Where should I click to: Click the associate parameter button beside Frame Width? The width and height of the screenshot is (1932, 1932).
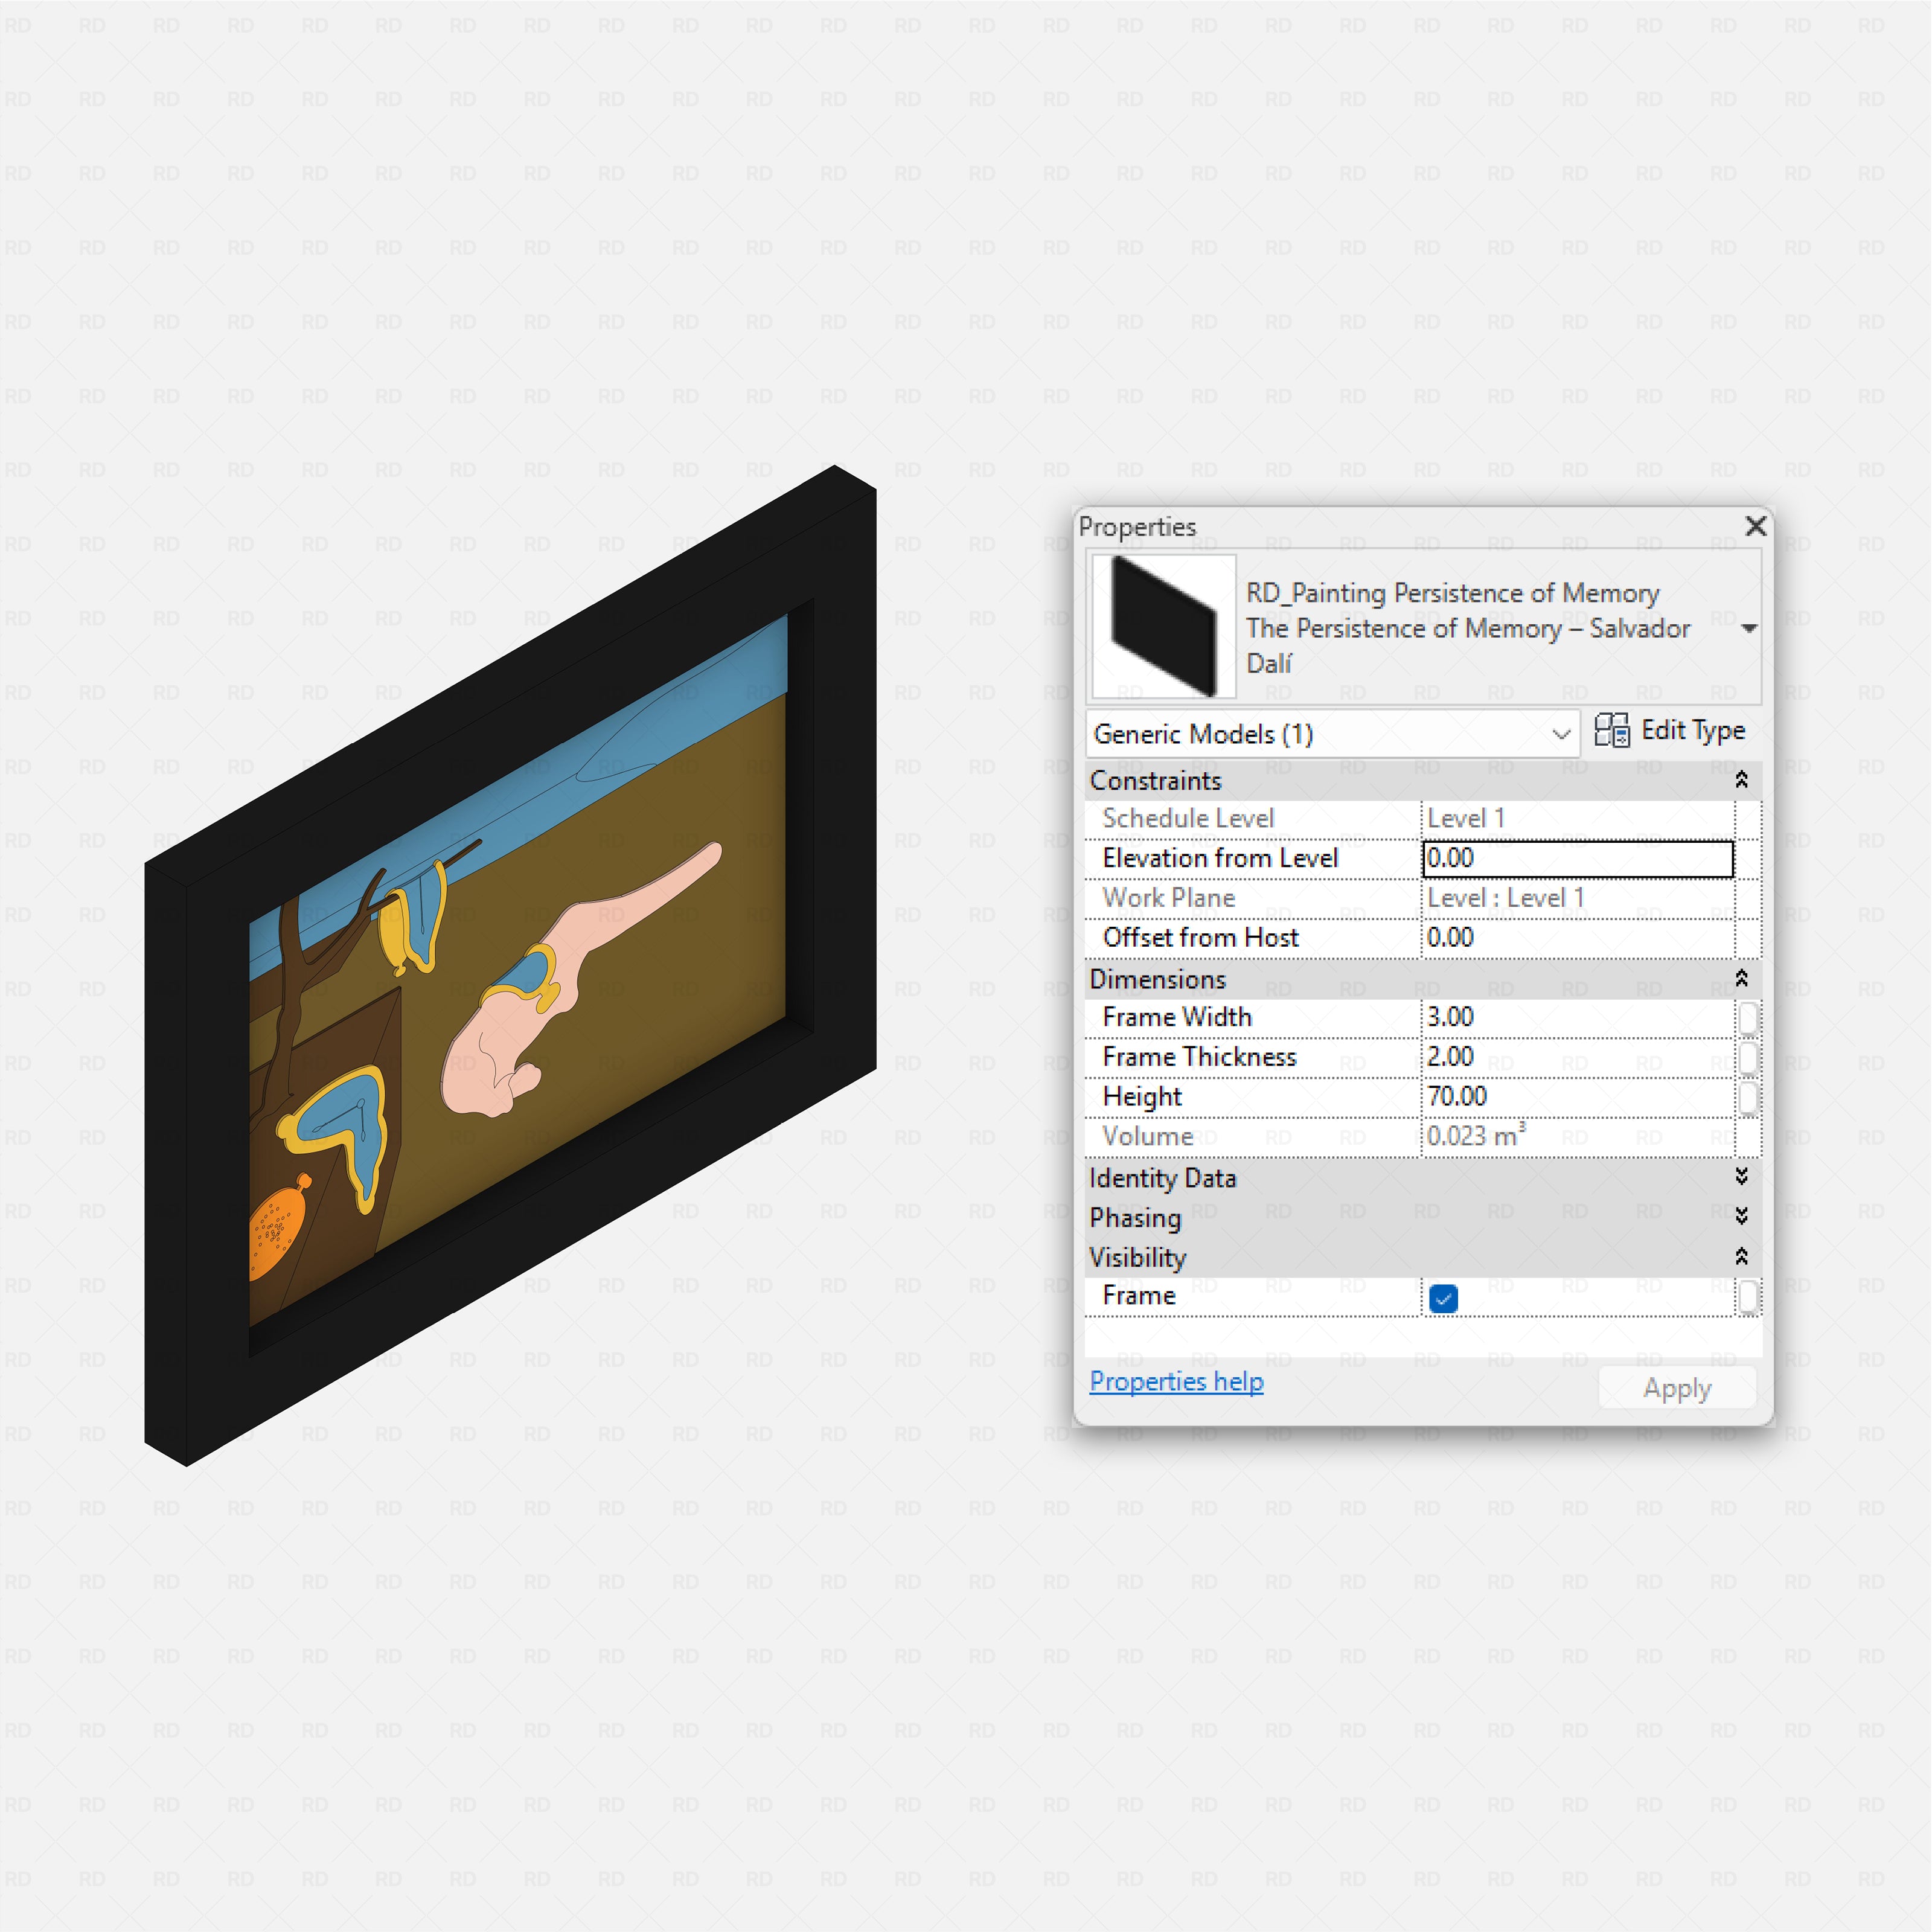tap(1748, 1017)
